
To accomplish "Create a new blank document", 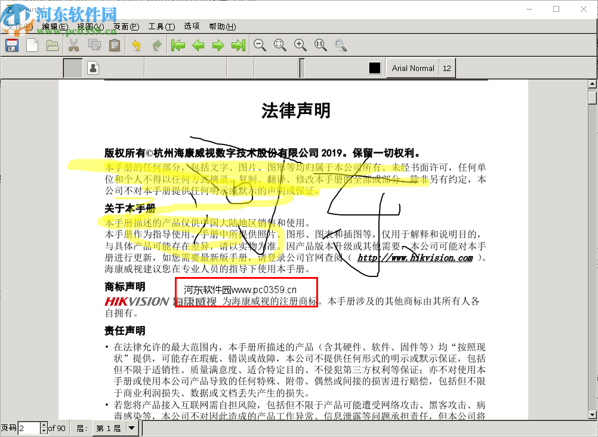I will pyautogui.click(x=32, y=45).
